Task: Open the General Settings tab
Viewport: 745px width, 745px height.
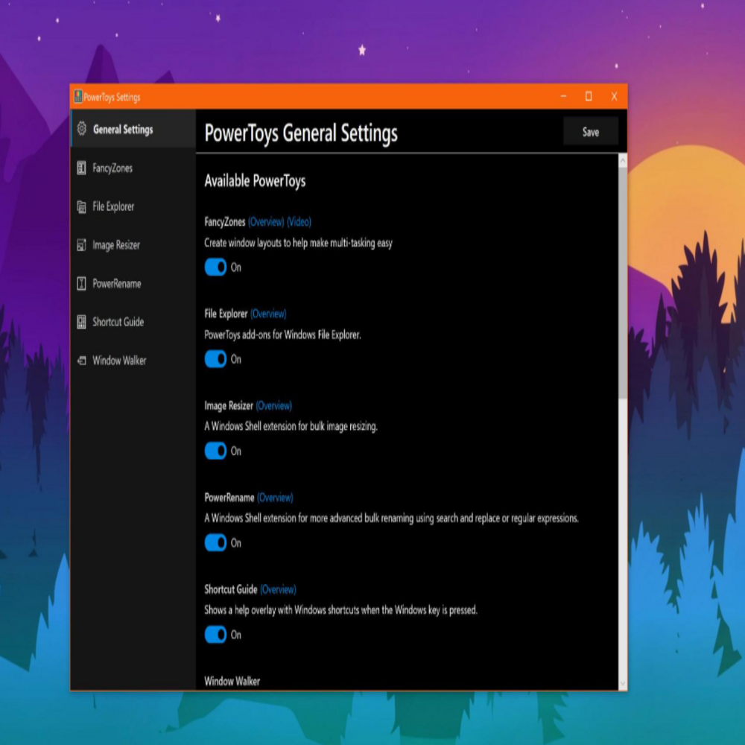Action: 133,129
